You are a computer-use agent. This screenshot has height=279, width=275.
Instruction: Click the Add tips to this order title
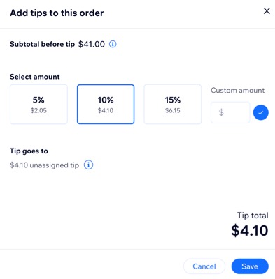point(57,13)
